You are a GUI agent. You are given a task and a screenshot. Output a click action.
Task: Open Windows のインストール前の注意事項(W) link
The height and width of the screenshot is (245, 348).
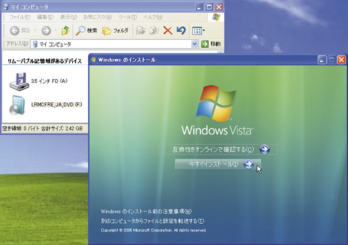pos(146,212)
